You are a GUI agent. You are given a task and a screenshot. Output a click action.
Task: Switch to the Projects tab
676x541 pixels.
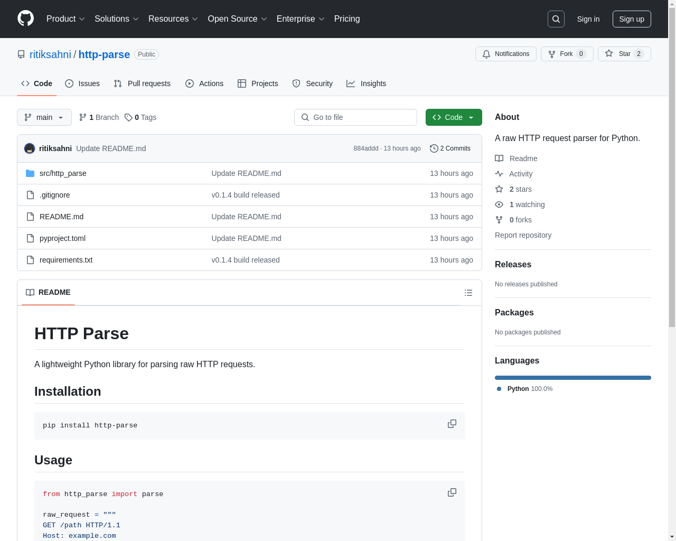pyautogui.click(x=258, y=83)
